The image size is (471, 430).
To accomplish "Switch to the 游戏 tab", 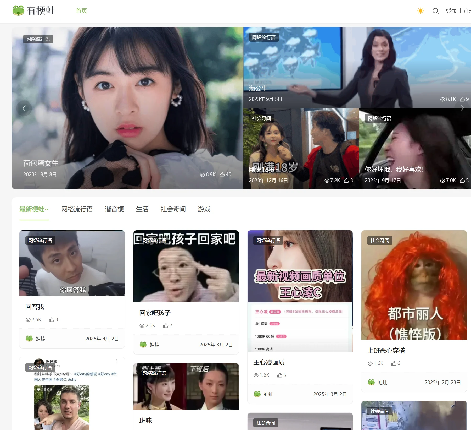I will 204,209.
